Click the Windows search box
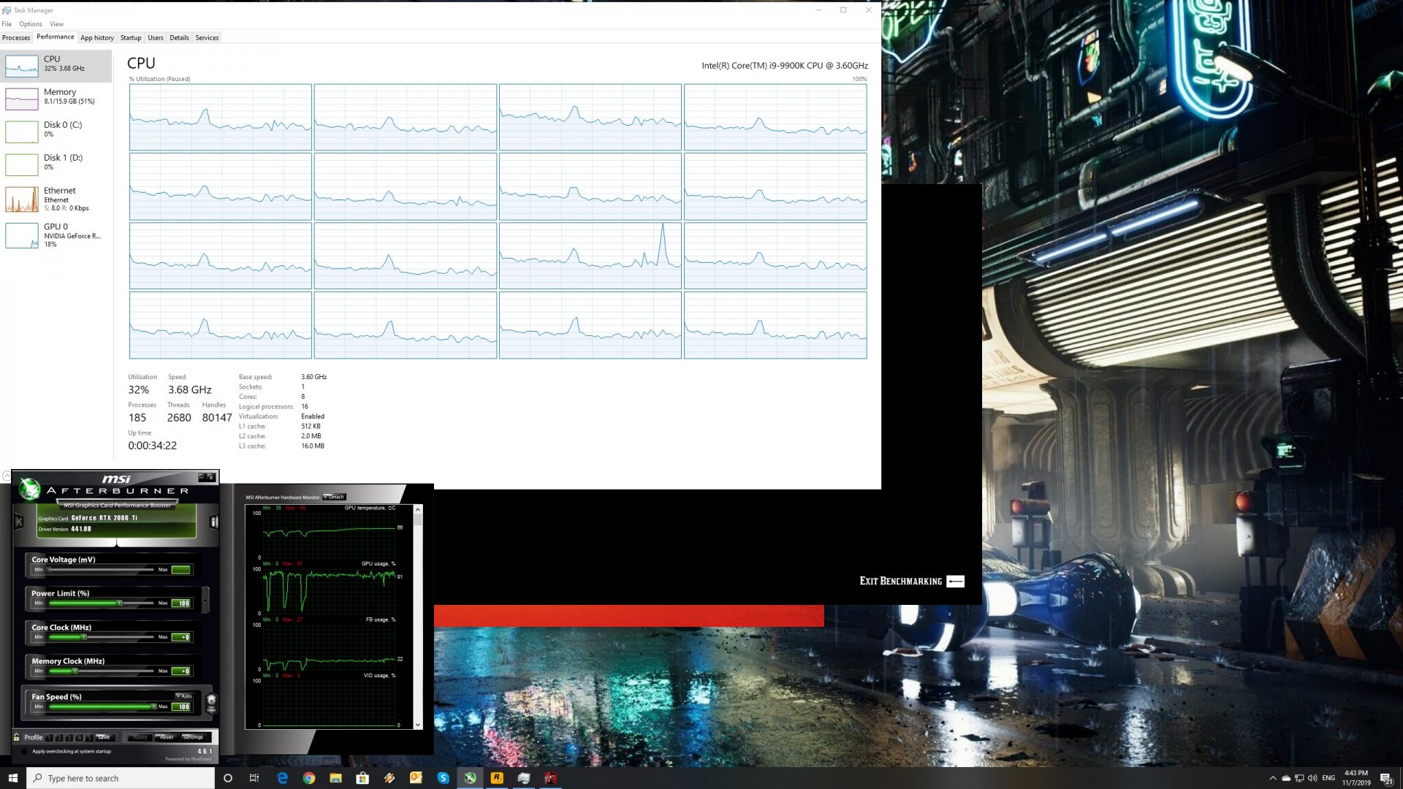 pos(121,778)
